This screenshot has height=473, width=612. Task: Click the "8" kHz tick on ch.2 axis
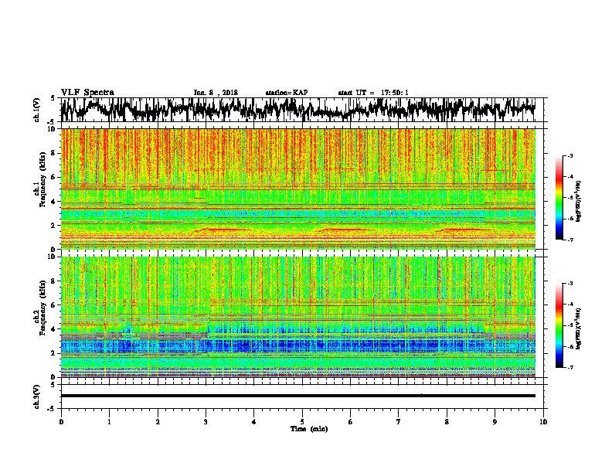click(x=54, y=281)
